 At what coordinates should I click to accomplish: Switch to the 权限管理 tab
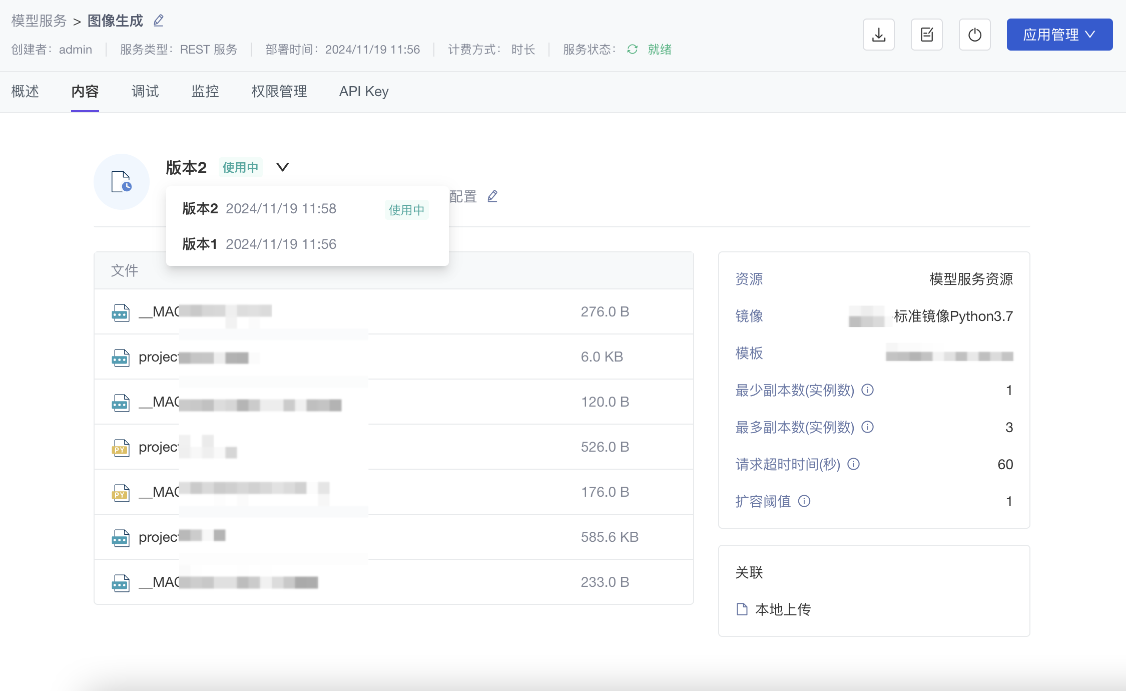[x=279, y=91]
